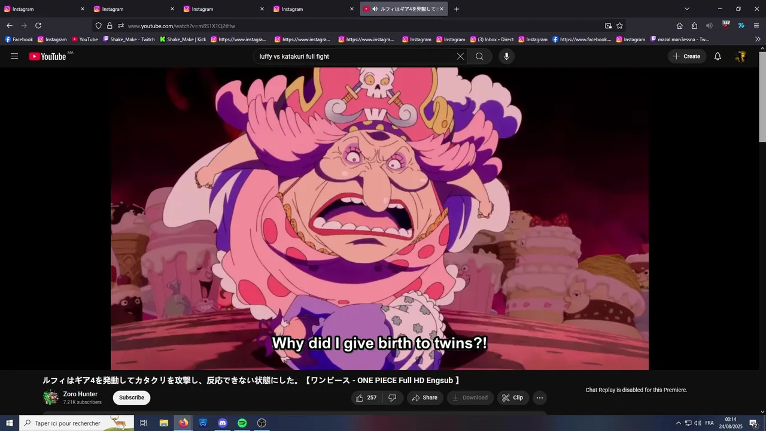View site security padlock info
Screen dimensions: 766x431
110,26
